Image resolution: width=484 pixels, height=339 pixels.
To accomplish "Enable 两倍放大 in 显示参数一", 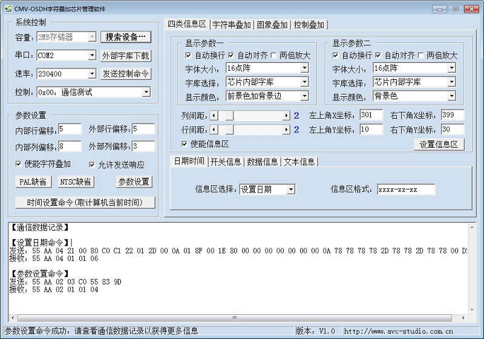I will pyautogui.click(x=273, y=55).
